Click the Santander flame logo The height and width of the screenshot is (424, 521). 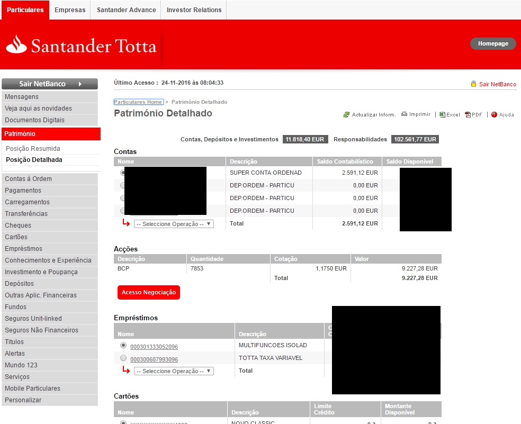[16, 44]
